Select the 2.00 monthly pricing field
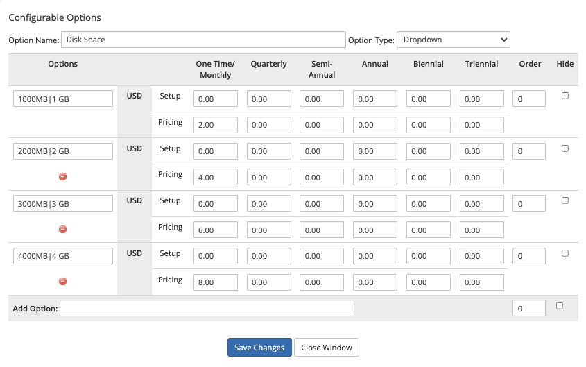 tap(215, 125)
